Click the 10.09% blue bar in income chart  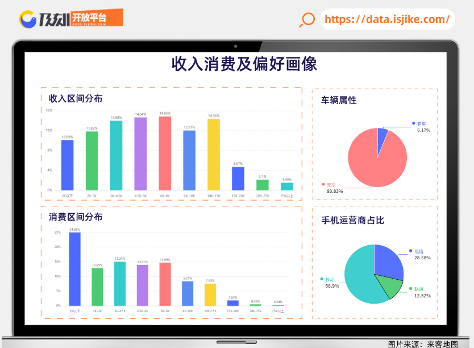click(68, 165)
